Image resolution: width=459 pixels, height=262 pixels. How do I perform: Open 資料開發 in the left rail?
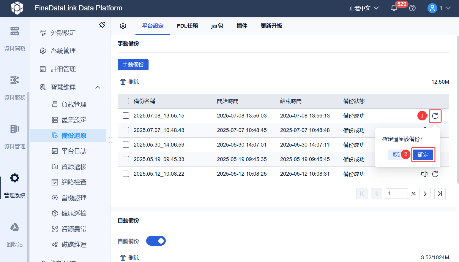point(15,39)
